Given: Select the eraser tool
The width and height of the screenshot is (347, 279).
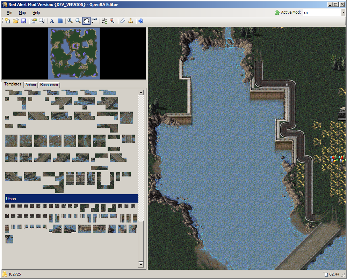Looking at the screenshot, I should [123, 21].
